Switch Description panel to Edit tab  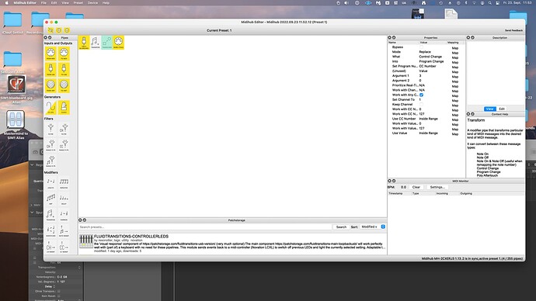tap(502, 109)
